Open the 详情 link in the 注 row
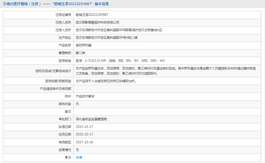Image resolution: width=265 pixels, height=163 pixels. coord(79,157)
